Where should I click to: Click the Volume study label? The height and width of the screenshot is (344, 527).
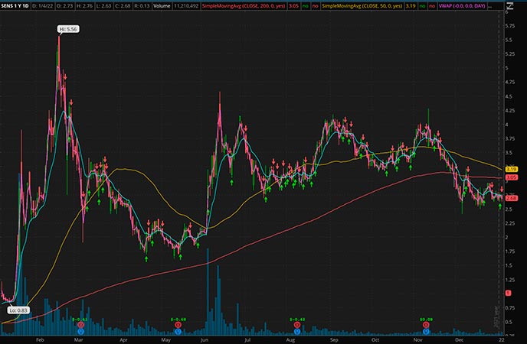pyautogui.click(x=162, y=5)
